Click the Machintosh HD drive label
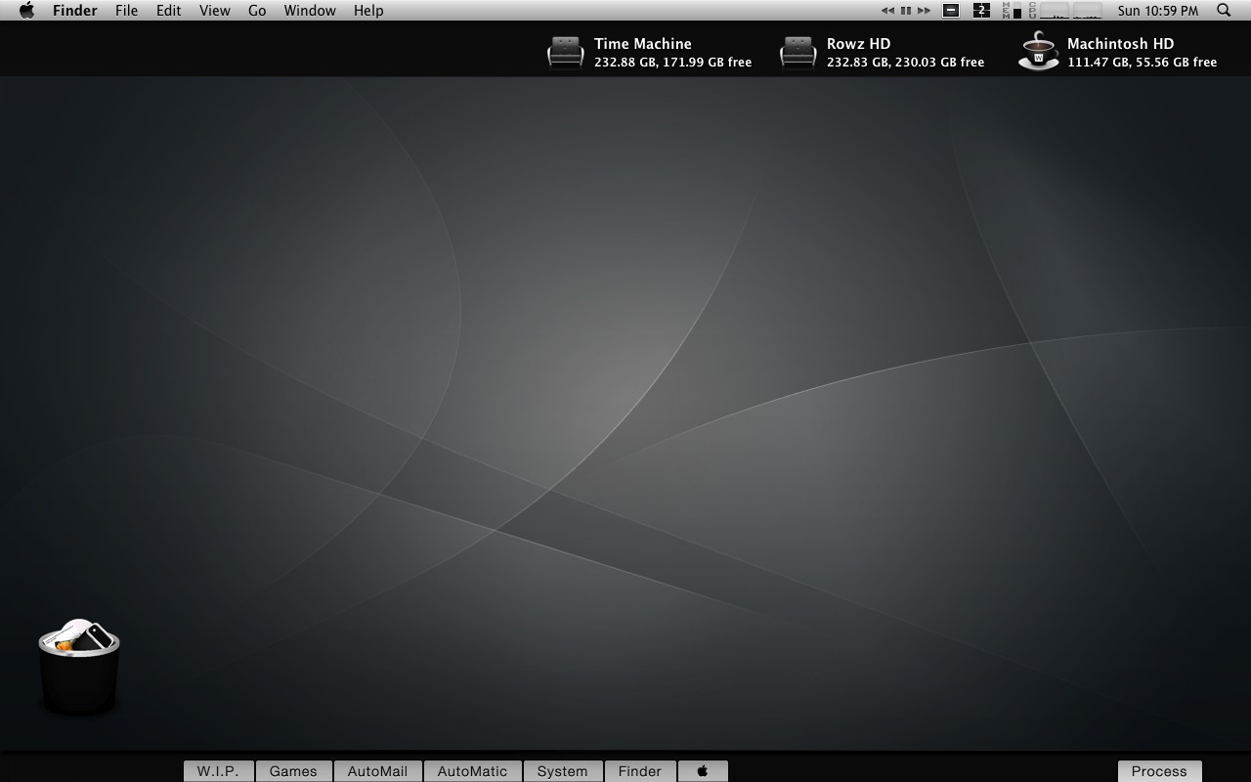Viewport: 1251px width, 782px height. [1120, 43]
